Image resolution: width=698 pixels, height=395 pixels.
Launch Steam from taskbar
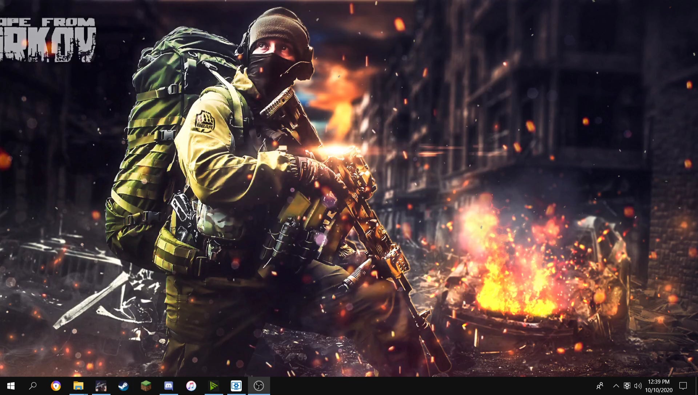coord(123,386)
